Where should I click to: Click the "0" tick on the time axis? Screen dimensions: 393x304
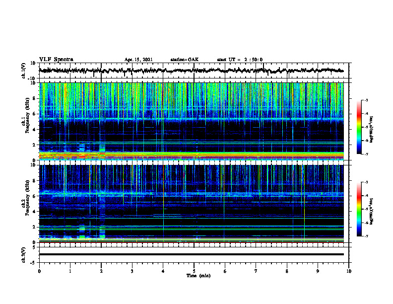pyautogui.click(x=39, y=271)
